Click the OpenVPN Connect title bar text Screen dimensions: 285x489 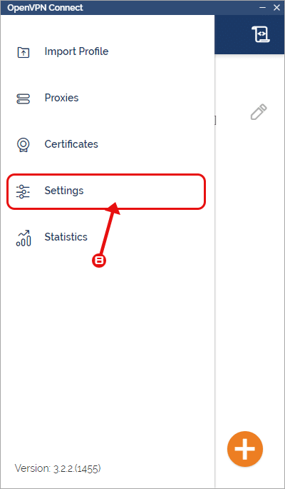pyautogui.click(x=45, y=8)
